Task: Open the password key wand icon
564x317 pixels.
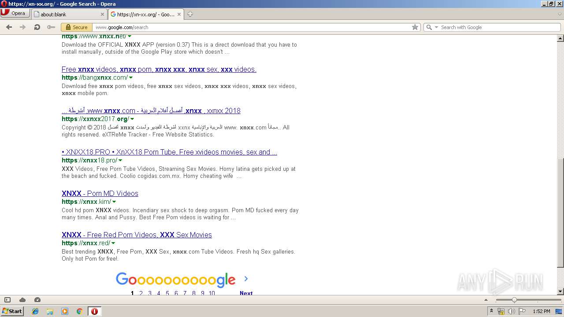Action: point(51,27)
